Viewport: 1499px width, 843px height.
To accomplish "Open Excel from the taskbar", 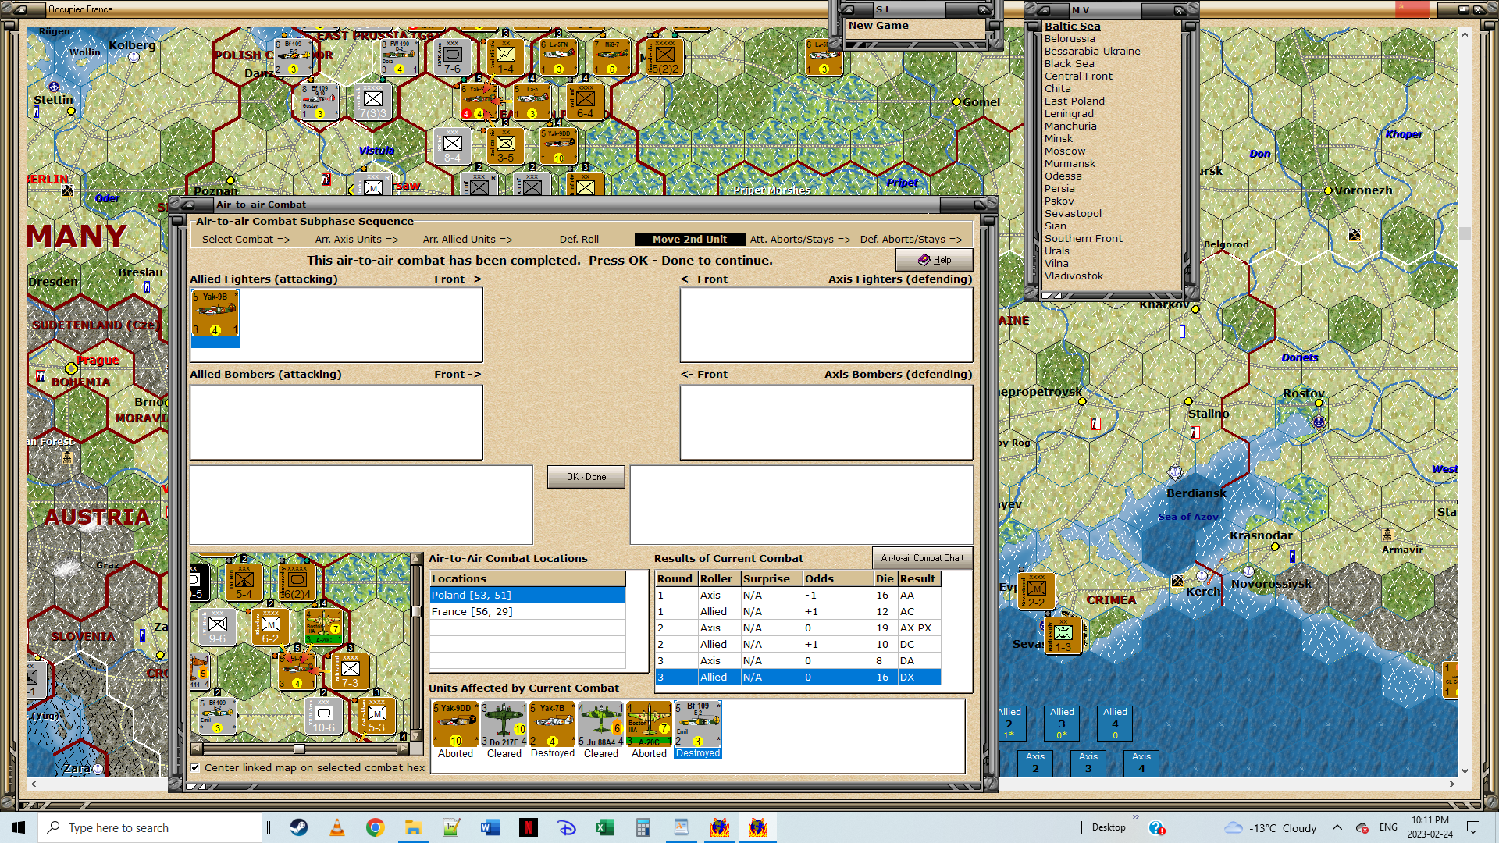I will click(x=605, y=827).
